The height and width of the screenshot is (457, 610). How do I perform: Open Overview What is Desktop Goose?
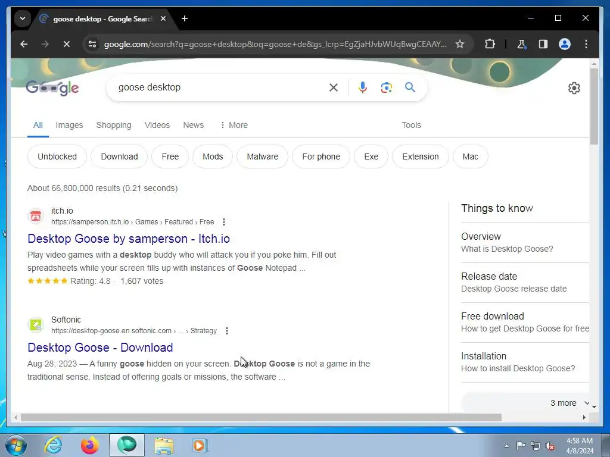pos(525,243)
